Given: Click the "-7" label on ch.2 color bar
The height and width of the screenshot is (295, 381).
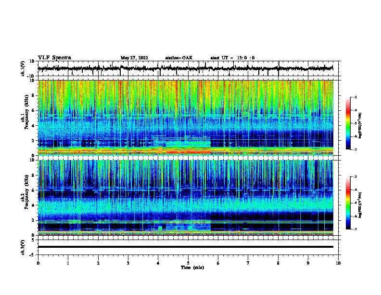Looking at the screenshot, I should [355, 229].
